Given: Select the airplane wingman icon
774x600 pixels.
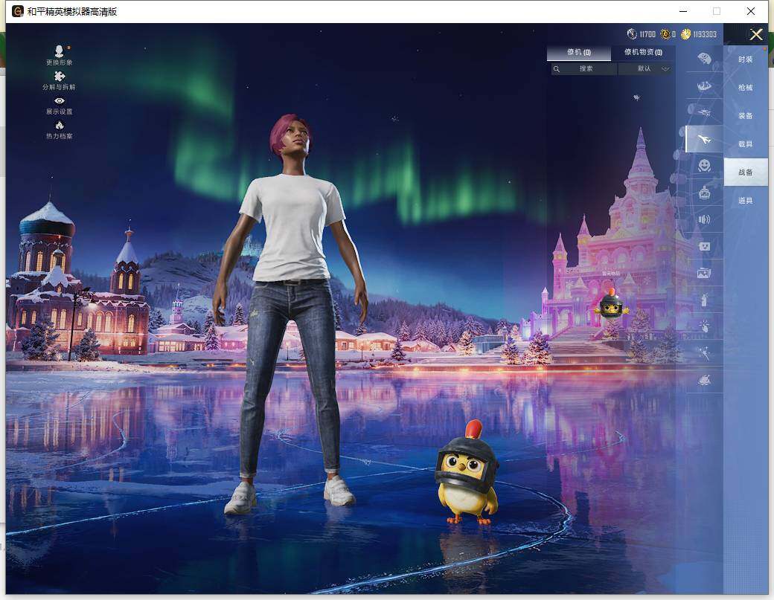Looking at the screenshot, I should pos(704,140).
